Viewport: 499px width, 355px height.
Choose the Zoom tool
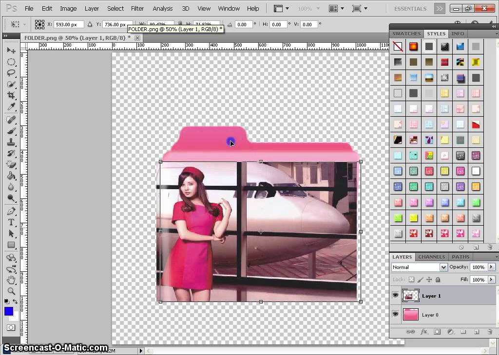11,291
